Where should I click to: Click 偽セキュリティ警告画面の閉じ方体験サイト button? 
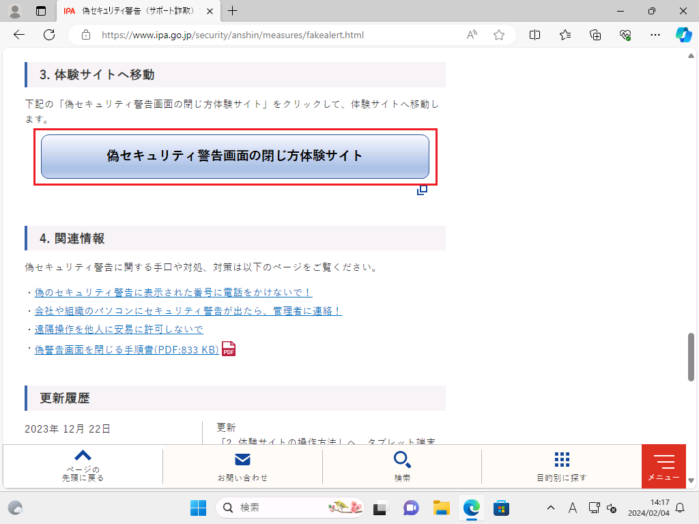[235, 156]
